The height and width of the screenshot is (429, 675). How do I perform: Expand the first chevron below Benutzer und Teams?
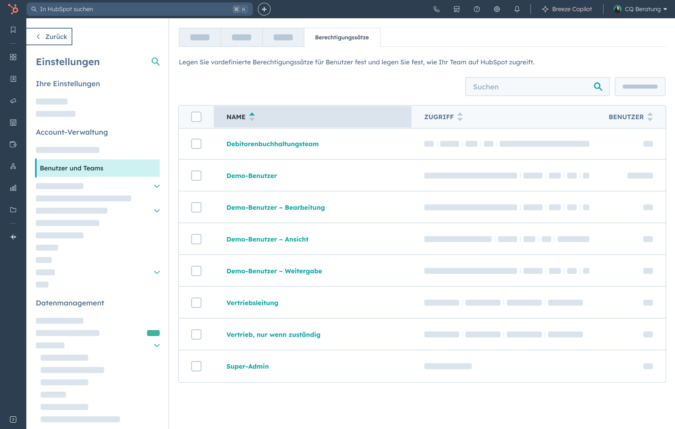pos(157,186)
